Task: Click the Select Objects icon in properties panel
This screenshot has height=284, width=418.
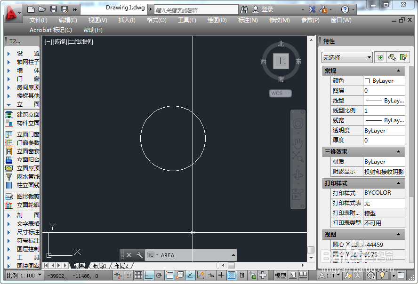Action: (x=392, y=57)
